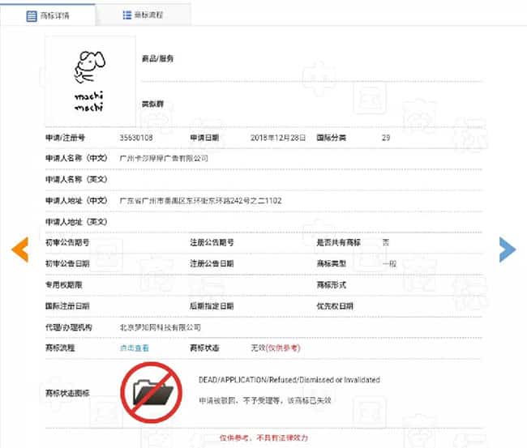Click the 商品/服务 label
Image resolution: width=527 pixels, height=448 pixels.
pos(157,59)
